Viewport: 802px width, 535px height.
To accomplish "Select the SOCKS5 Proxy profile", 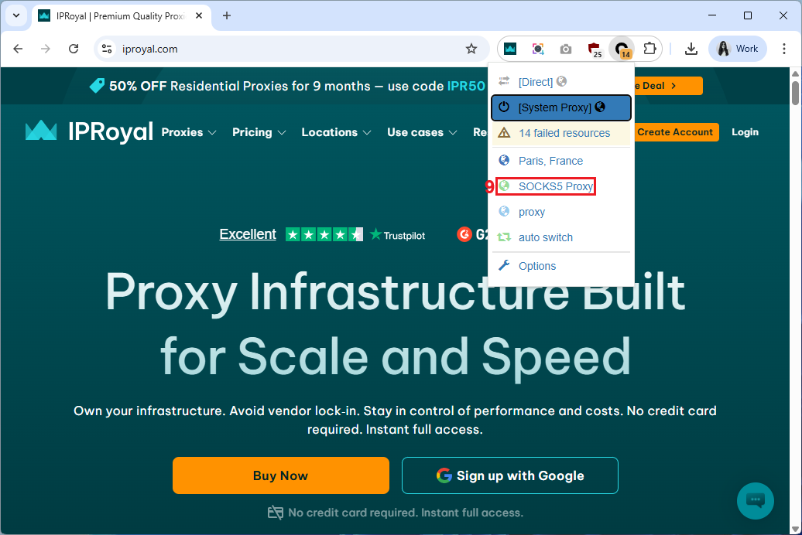I will point(555,186).
